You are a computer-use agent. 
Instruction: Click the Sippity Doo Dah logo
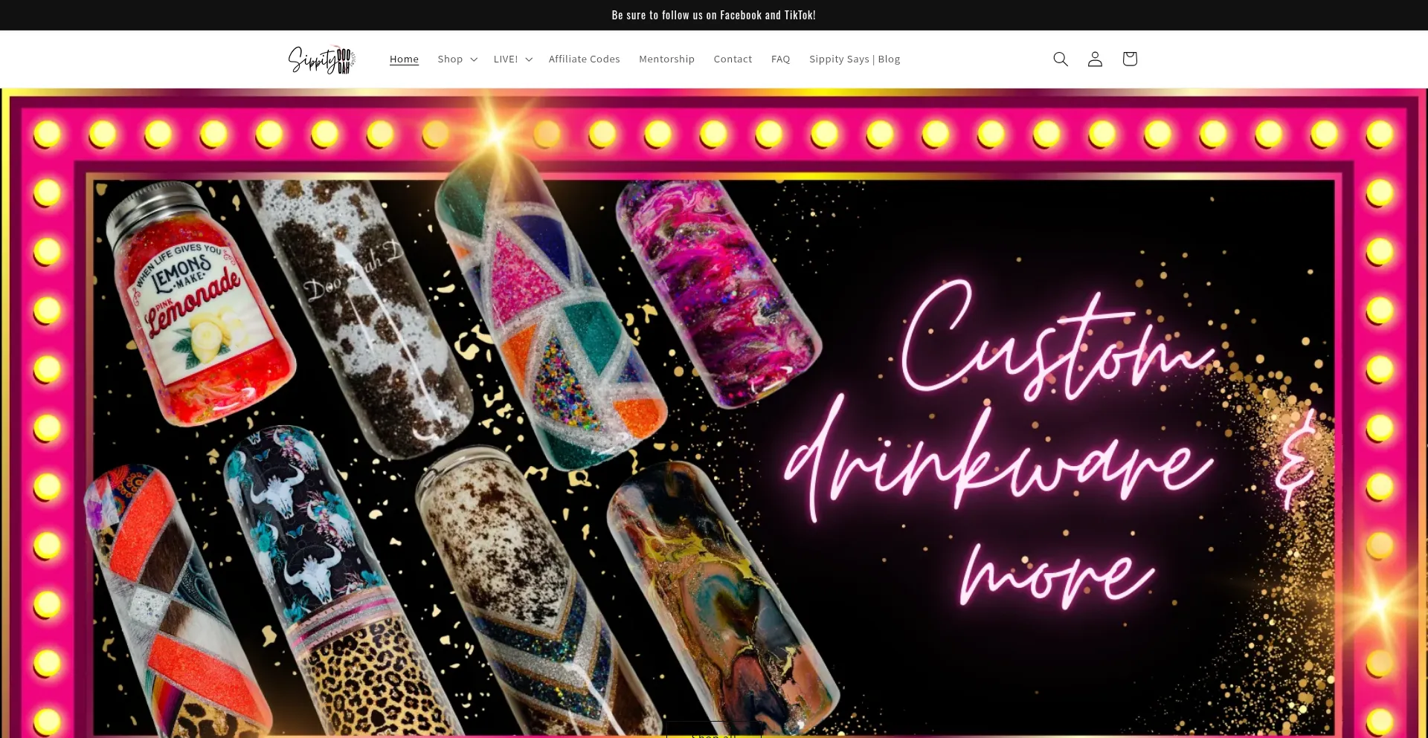click(x=322, y=59)
